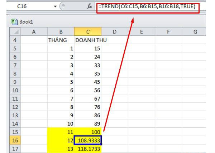Select the column G header
The image size is (215, 153).
(195, 32)
